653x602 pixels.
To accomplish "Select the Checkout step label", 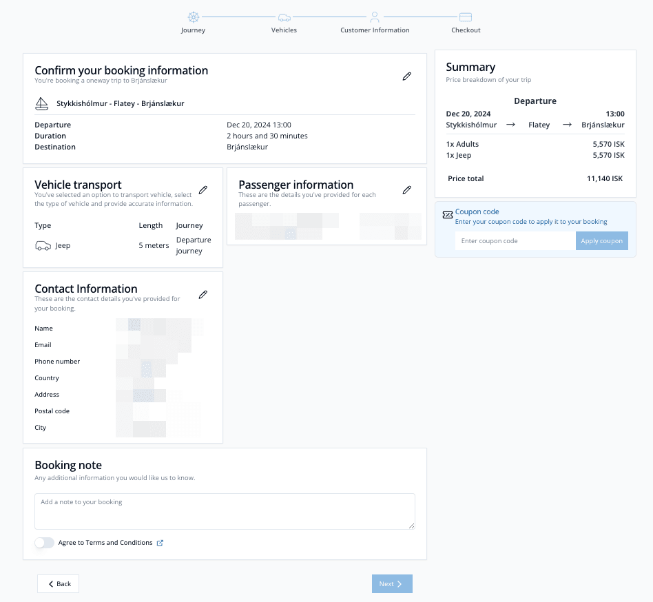I will (x=466, y=30).
